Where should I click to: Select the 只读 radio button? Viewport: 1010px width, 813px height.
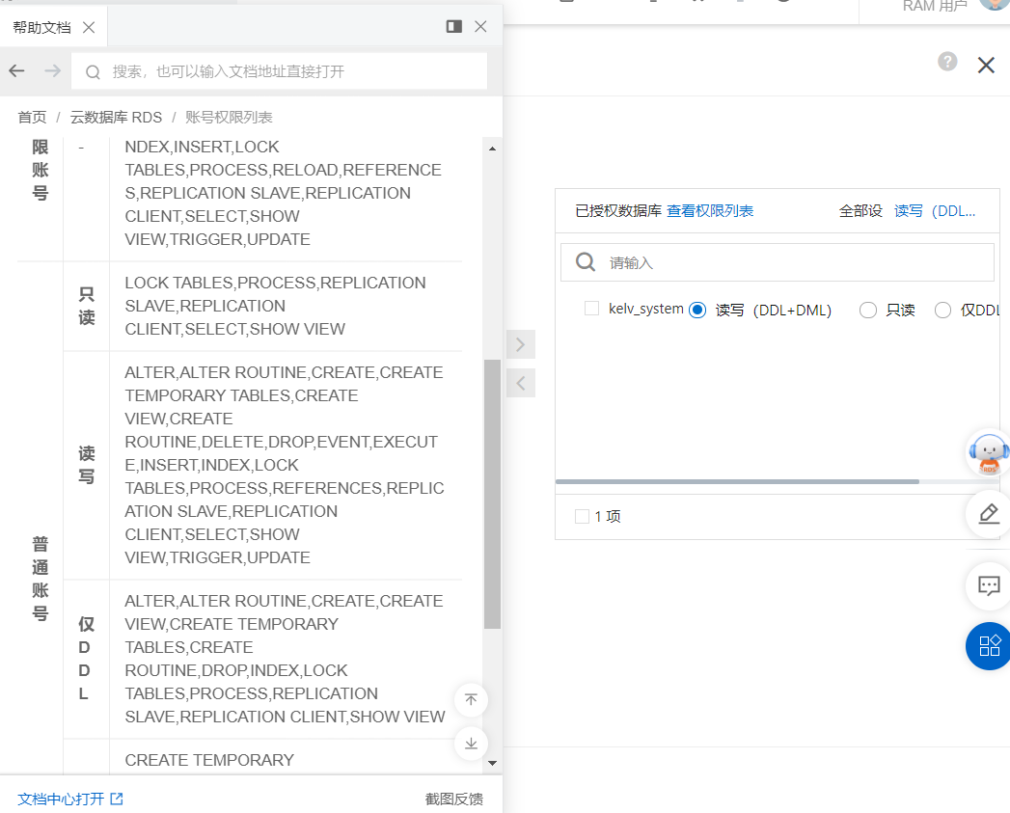pos(867,310)
